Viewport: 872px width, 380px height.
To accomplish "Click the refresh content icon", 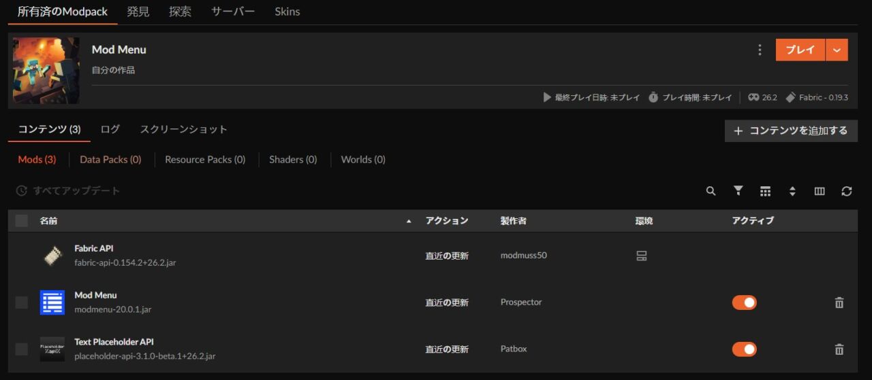I will tap(847, 191).
